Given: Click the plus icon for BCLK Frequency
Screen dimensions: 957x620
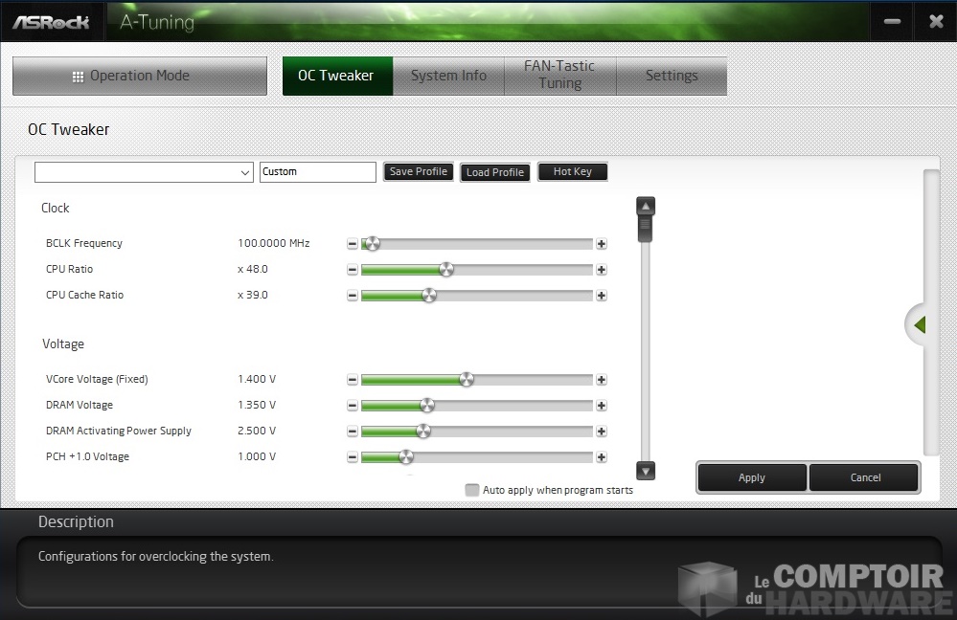Looking at the screenshot, I should coord(602,244).
